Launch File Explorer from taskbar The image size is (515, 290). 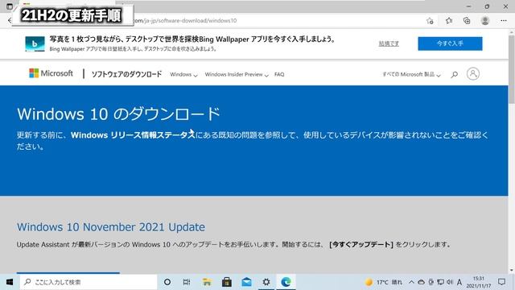(207, 282)
